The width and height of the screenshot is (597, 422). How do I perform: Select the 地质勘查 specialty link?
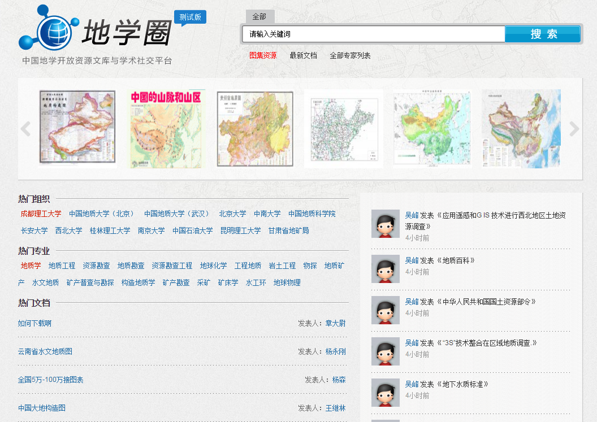pyautogui.click(x=131, y=266)
